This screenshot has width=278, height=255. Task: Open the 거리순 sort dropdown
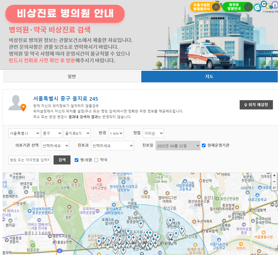153,133
